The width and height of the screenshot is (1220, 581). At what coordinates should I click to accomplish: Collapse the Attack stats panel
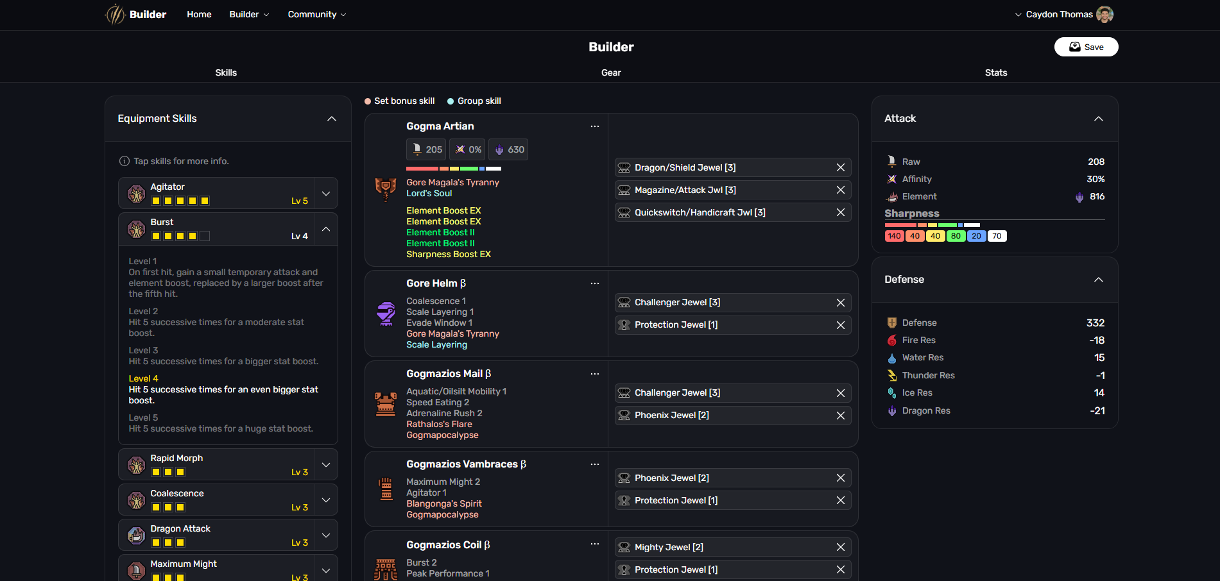(1099, 119)
